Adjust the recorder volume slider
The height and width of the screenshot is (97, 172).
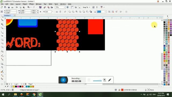[x=97, y=81]
